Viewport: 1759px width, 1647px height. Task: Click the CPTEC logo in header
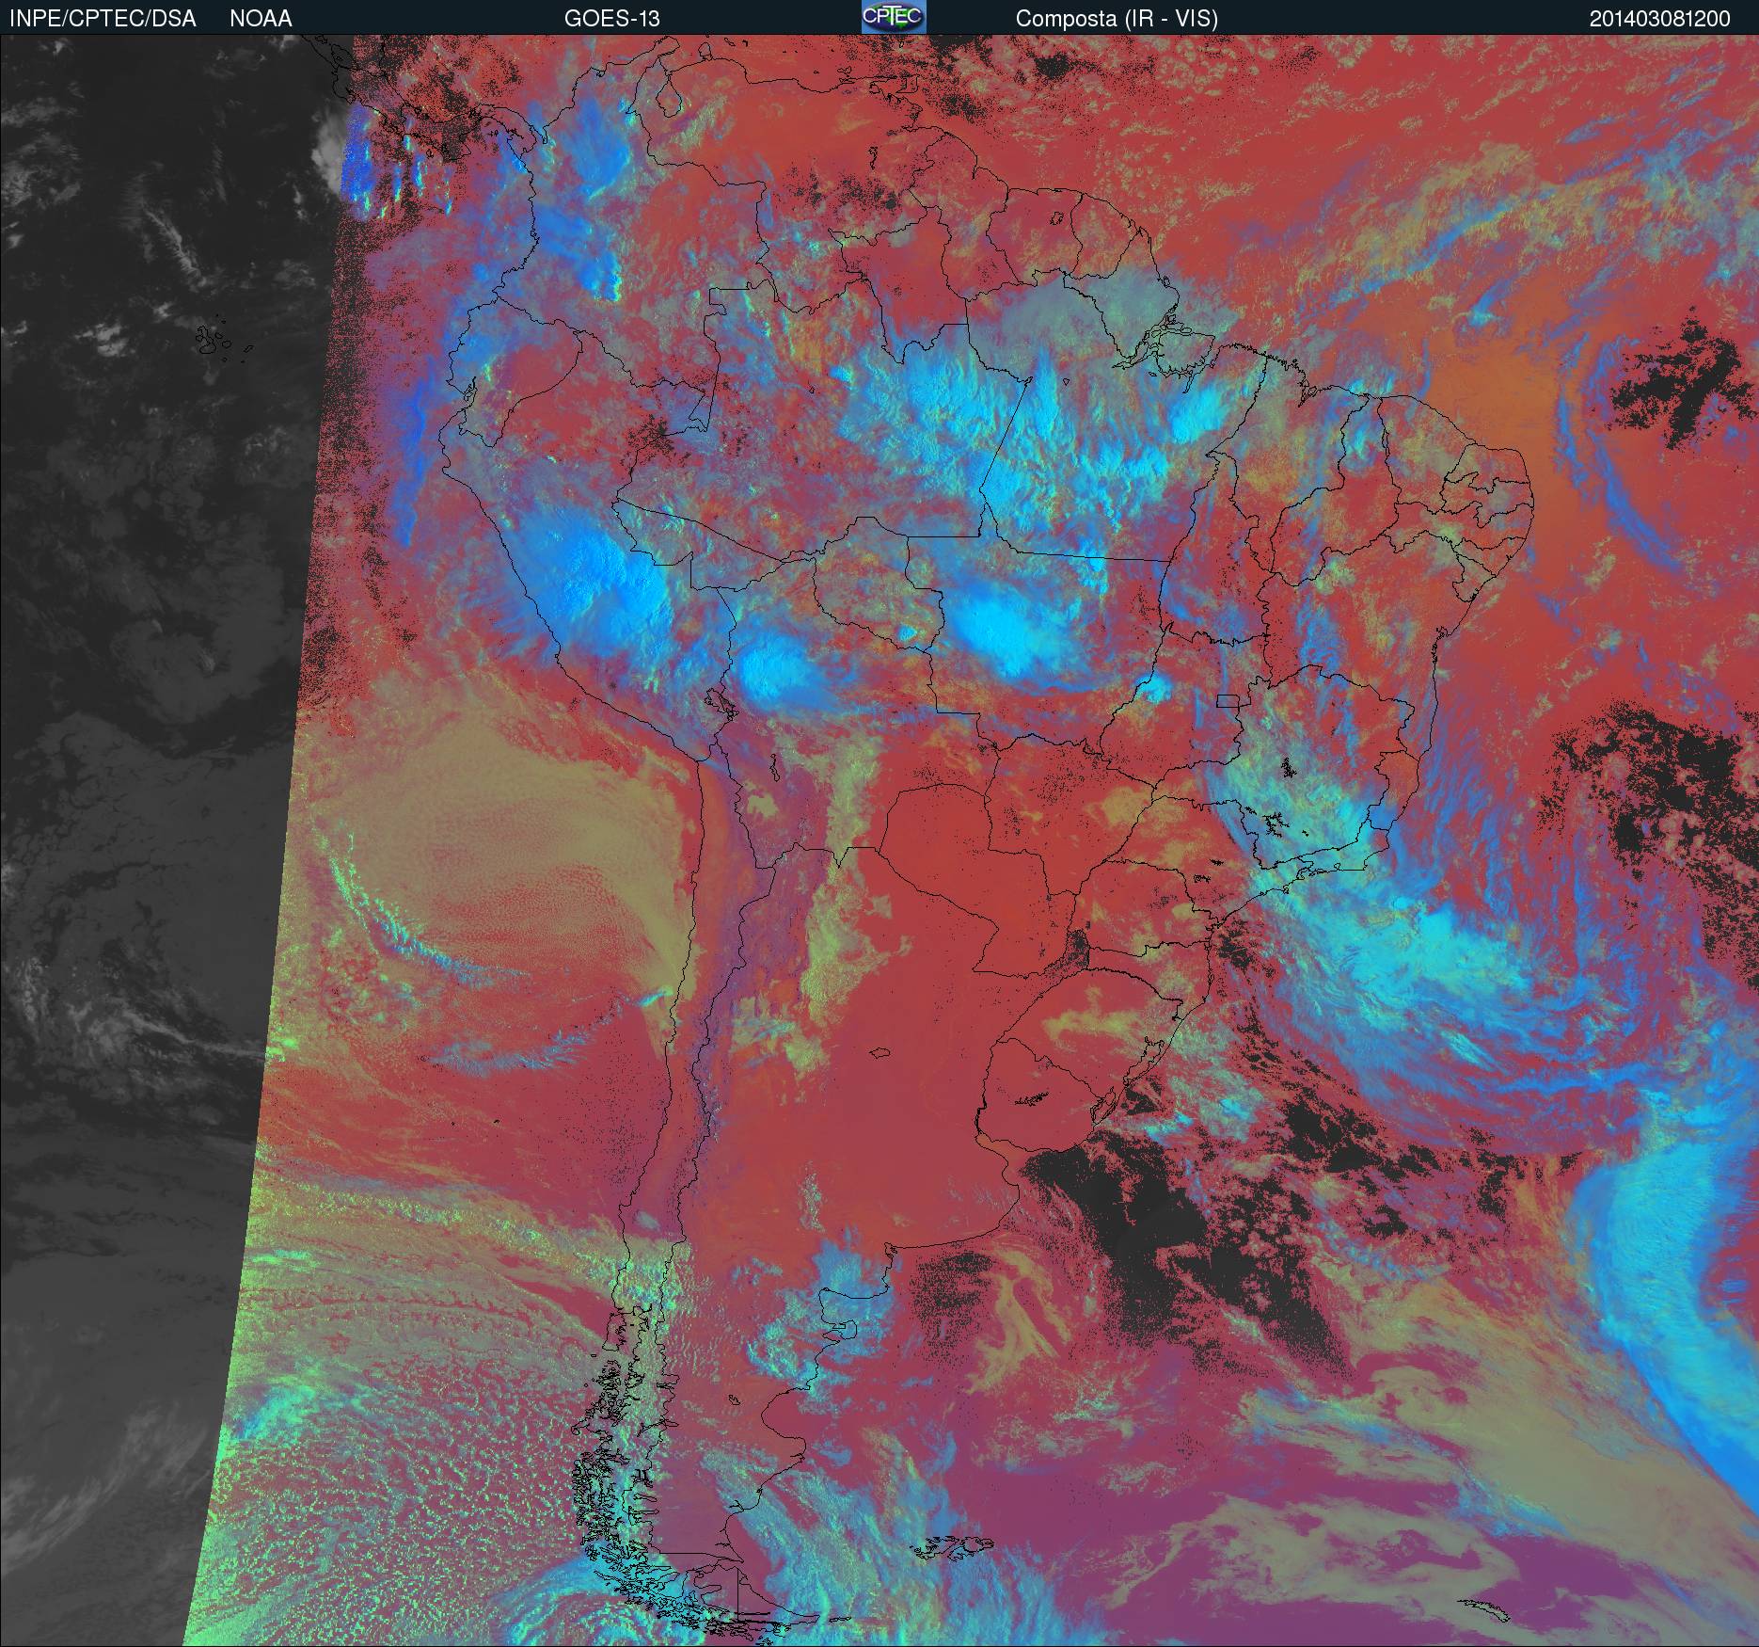tap(894, 17)
